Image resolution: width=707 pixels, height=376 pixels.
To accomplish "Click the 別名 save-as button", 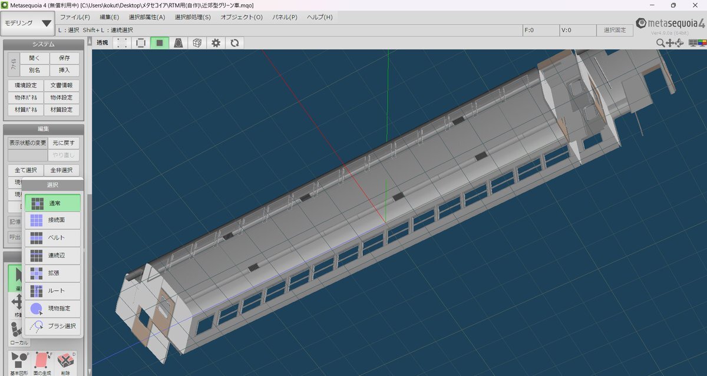I will coord(34,71).
